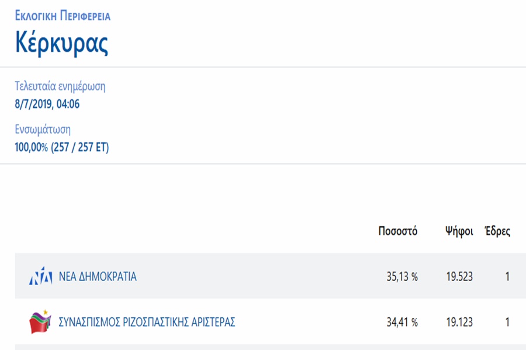Sort by the Έδρες column header

click(x=497, y=231)
